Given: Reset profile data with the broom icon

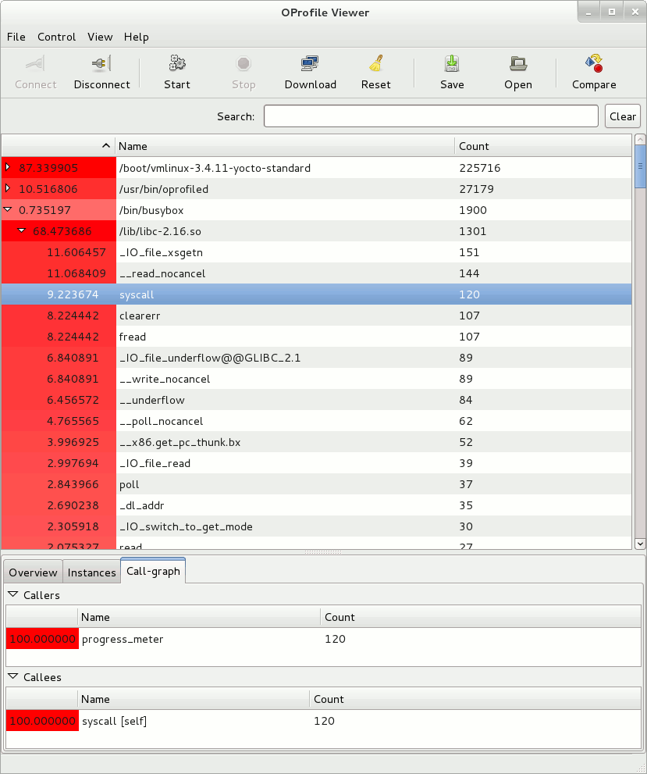Looking at the screenshot, I should click(x=376, y=64).
